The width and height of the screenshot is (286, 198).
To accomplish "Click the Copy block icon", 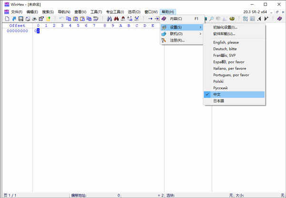I will coord(68,19).
